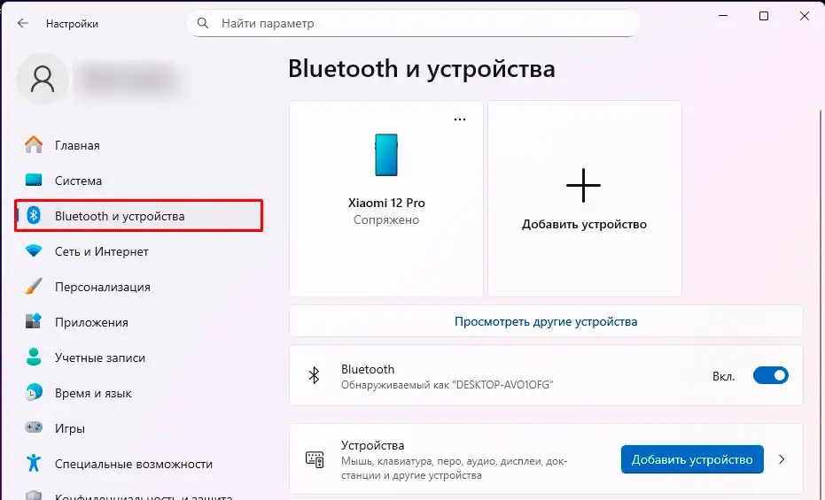
Task: Click the plus icon to add device
Action: [583, 186]
